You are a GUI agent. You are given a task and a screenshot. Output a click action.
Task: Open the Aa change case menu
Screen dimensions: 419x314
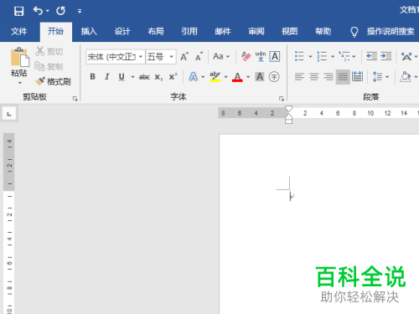(221, 56)
